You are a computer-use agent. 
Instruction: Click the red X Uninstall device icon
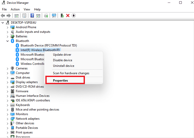tap(68, 16)
